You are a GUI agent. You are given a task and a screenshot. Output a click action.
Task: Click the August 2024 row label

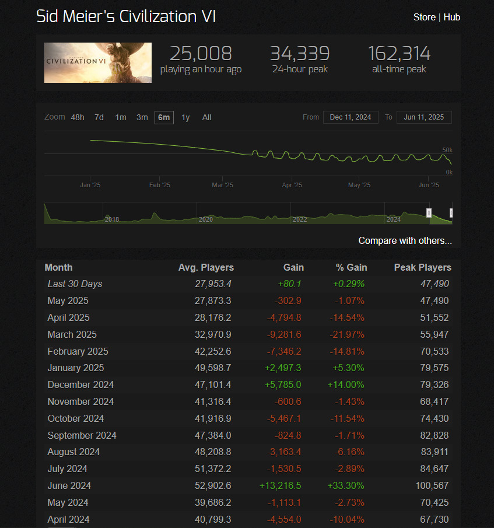[73, 452]
